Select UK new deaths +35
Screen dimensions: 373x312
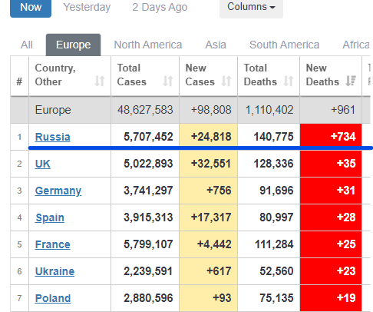coord(346,164)
